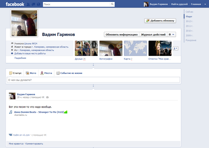Screen dimensions: 209x148
Task: Jump to 2011 г. on timeline
Action: coord(189,26)
